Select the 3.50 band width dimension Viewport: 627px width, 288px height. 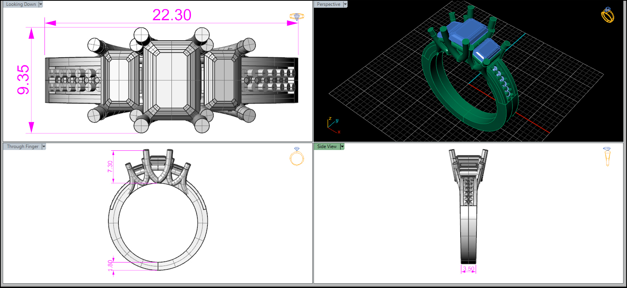coord(469,269)
